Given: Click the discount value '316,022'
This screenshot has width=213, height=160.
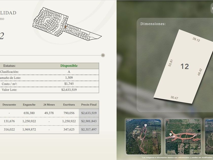Looking at the screenshot, I should [9, 129].
